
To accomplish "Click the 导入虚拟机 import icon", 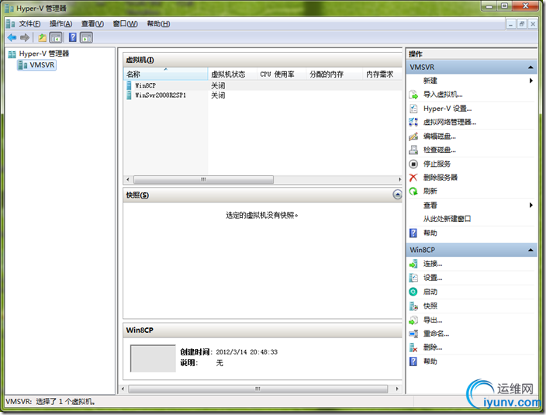I will click(413, 95).
